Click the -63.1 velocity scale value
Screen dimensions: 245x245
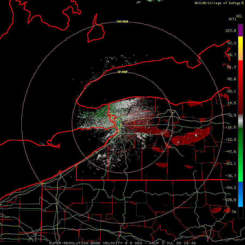pyautogui.click(x=231, y=164)
